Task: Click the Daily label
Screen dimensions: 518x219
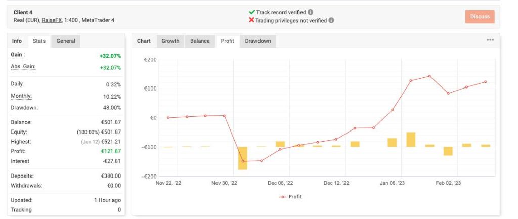Action: coord(17,84)
